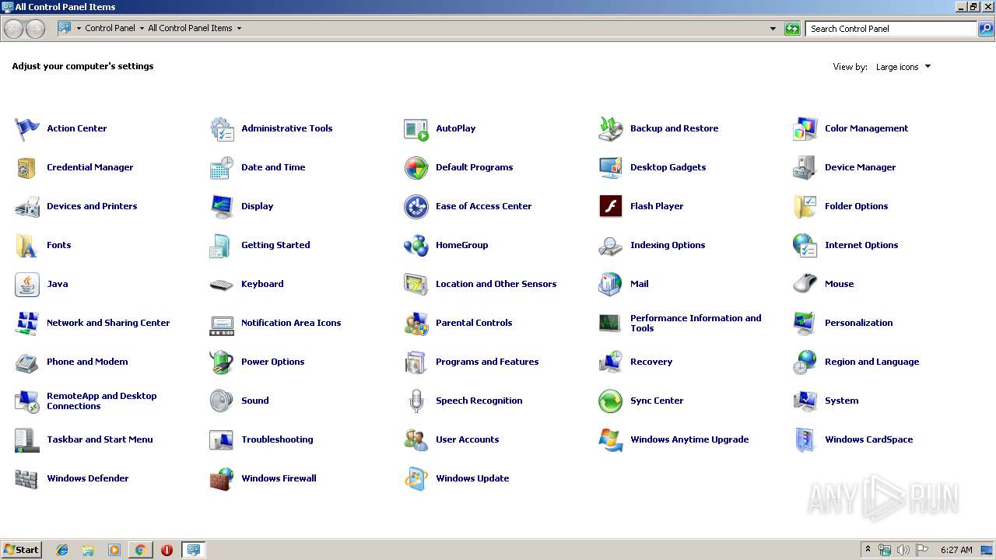Open the Troubleshooting link

pyautogui.click(x=277, y=439)
